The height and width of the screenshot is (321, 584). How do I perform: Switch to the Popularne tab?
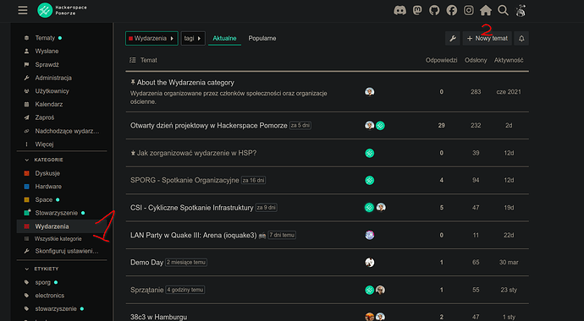[262, 38]
